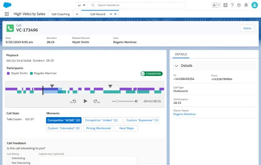Close the Call Record tab
The image size is (261, 165).
[115, 14]
